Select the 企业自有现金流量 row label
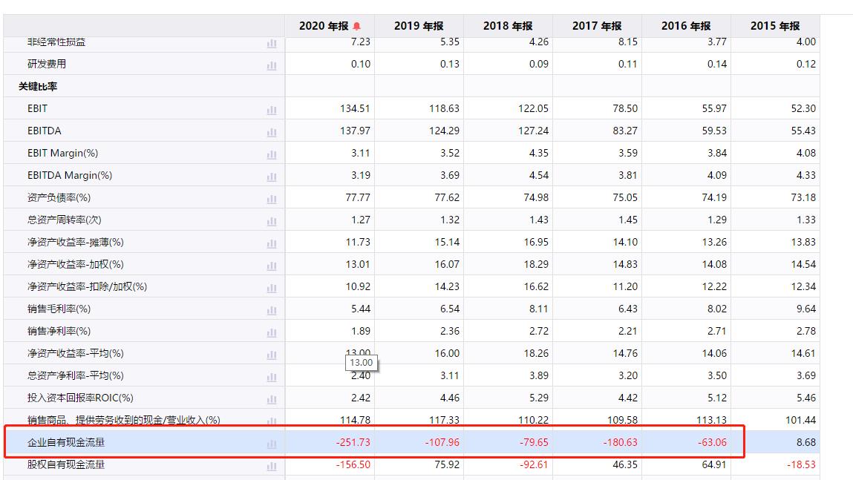Screen dimensions: 853x480 [x=66, y=442]
